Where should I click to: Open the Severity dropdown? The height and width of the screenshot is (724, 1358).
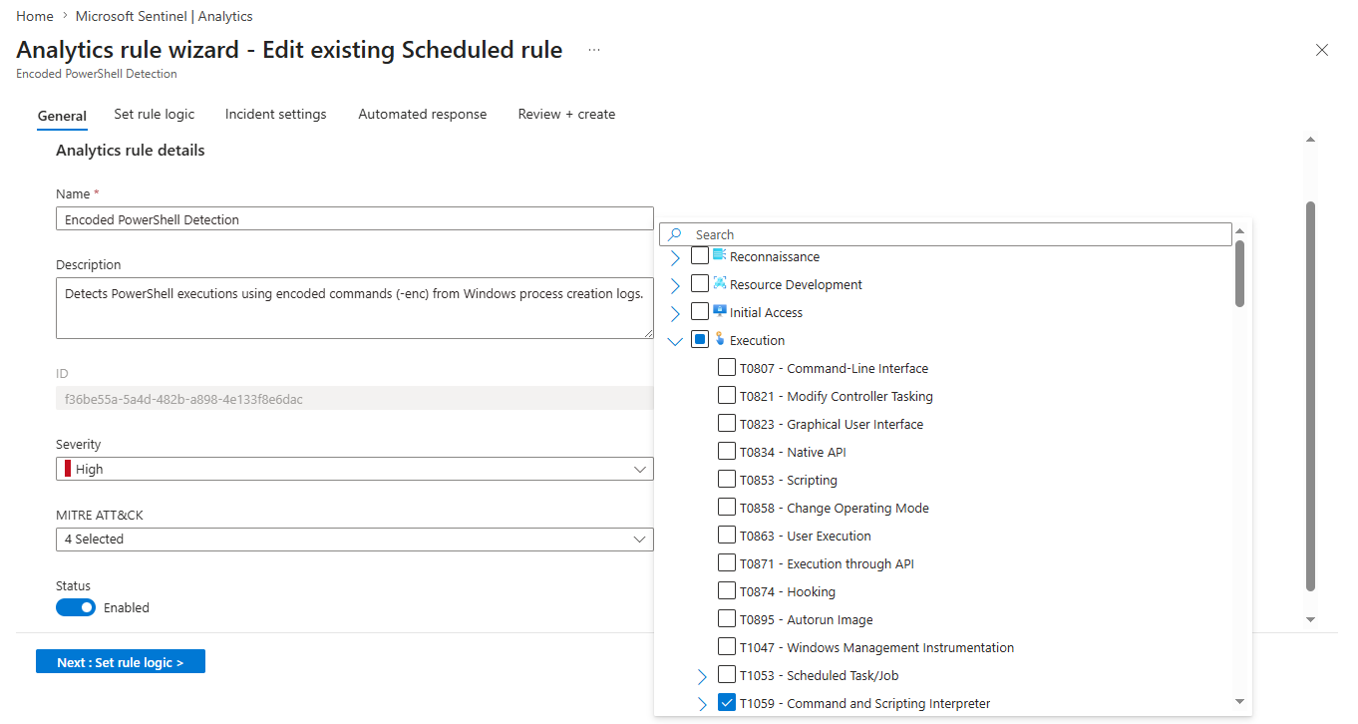click(355, 469)
